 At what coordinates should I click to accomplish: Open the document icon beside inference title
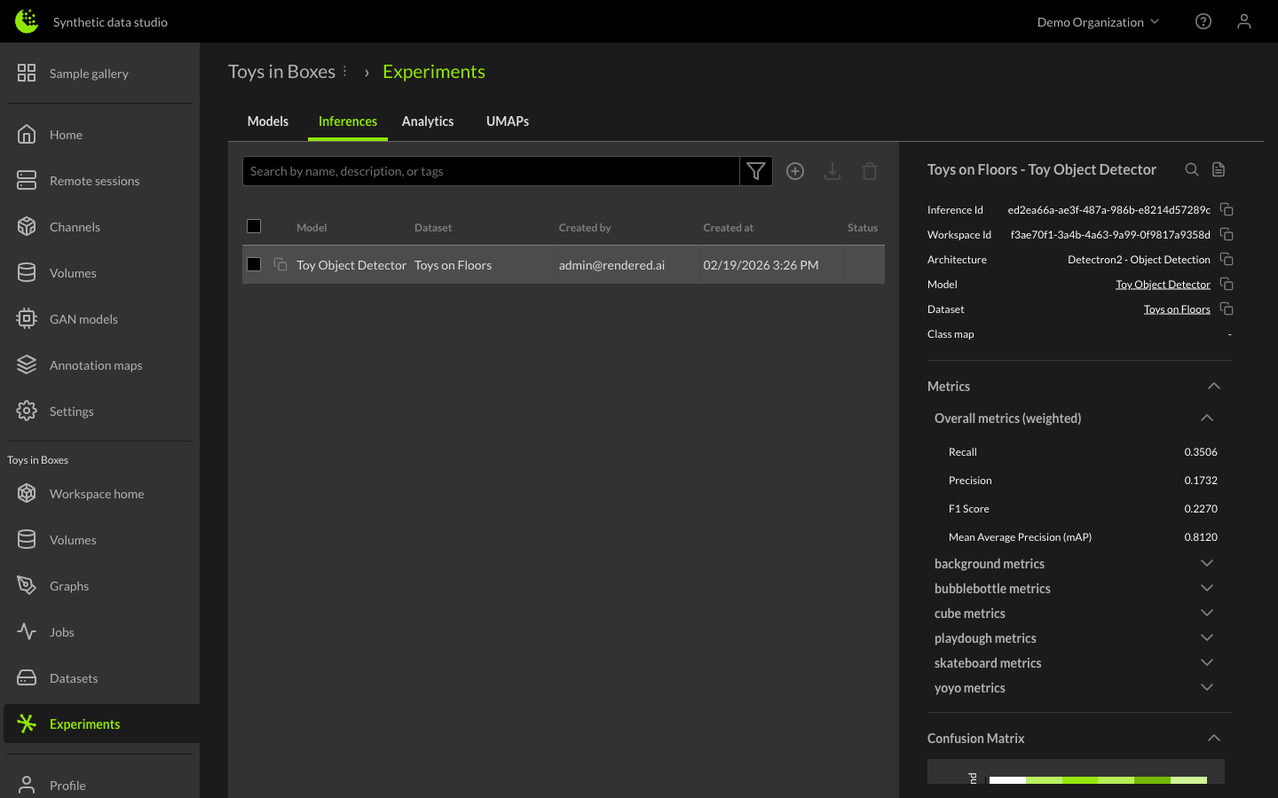[x=1219, y=169]
